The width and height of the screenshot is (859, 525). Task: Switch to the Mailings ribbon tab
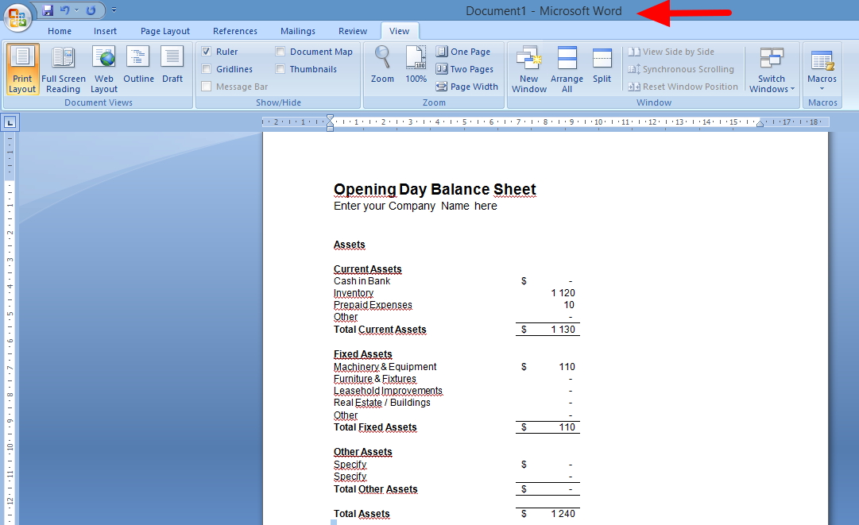297,31
